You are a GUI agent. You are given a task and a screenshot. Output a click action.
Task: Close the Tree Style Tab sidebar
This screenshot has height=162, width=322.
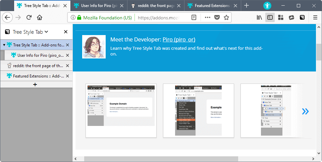click(66, 32)
